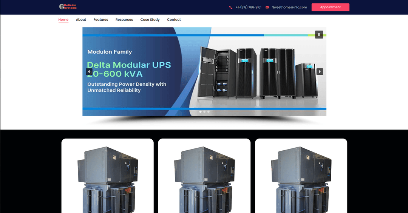This screenshot has height=213, width=408.
Task: Click the red phone icon
Action: [231, 7]
